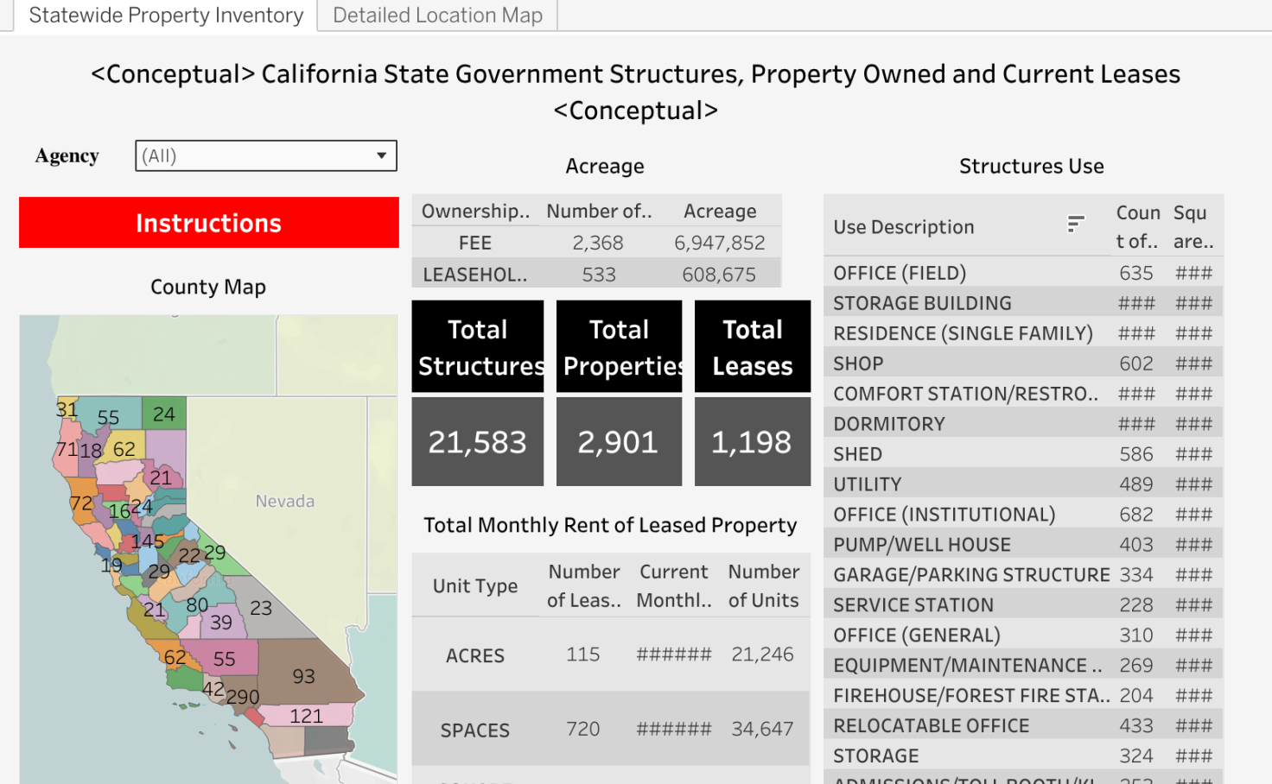Click the Use Description column header text
This screenshot has height=784, width=1272.
904,227
